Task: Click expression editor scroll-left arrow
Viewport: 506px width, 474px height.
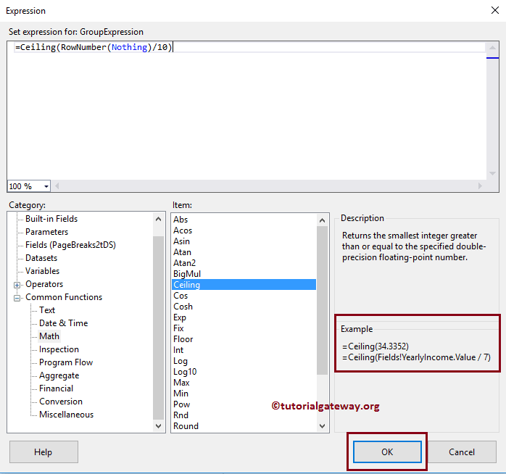Action: [x=57, y=186]
